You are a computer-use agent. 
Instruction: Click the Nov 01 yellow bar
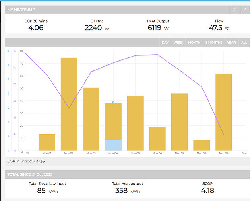pos(47,142)
